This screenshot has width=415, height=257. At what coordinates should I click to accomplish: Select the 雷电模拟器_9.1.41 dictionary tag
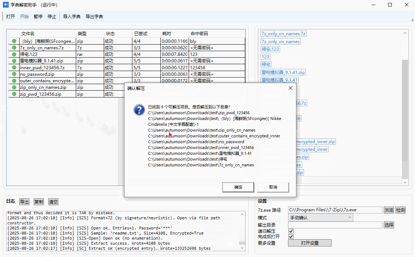click(x=280, y=80)
